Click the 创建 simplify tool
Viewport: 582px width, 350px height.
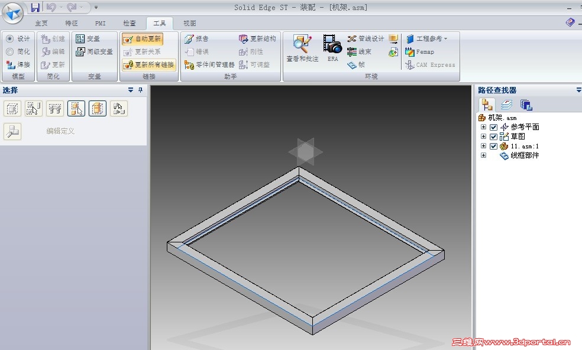tap(53, 38)
